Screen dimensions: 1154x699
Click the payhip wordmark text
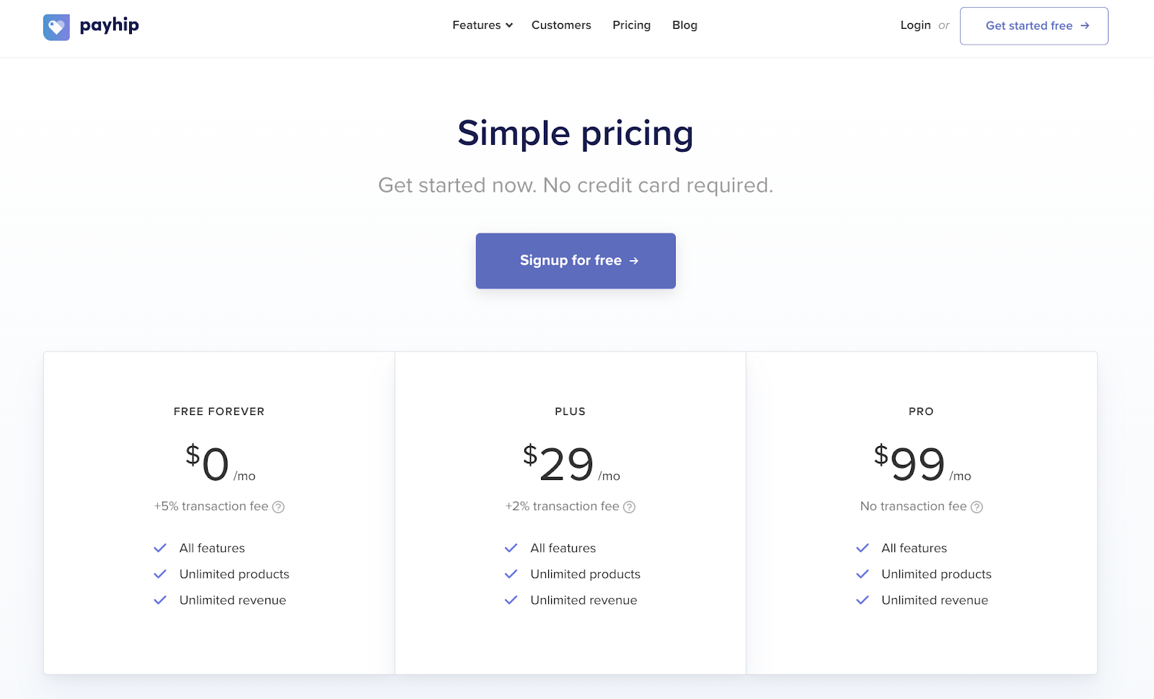click(109, 26)
